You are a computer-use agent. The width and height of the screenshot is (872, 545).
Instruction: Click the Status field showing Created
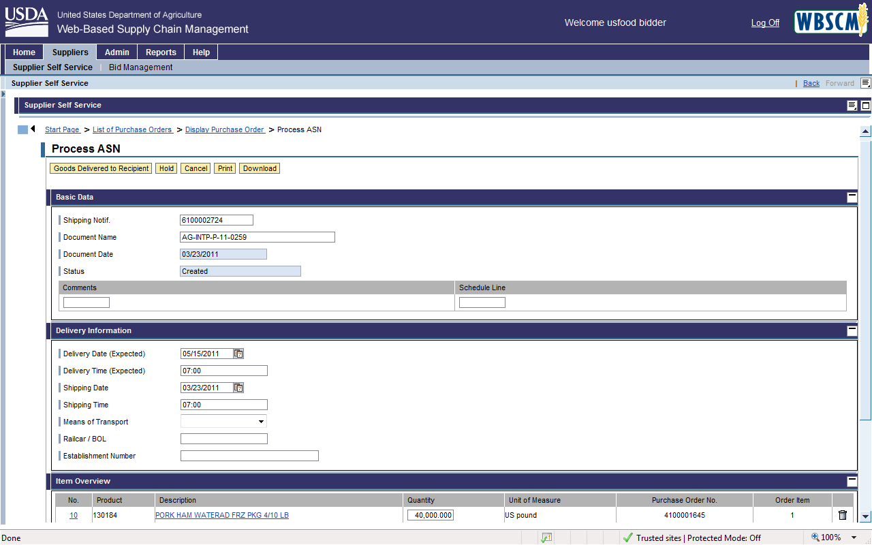[240, 271]
